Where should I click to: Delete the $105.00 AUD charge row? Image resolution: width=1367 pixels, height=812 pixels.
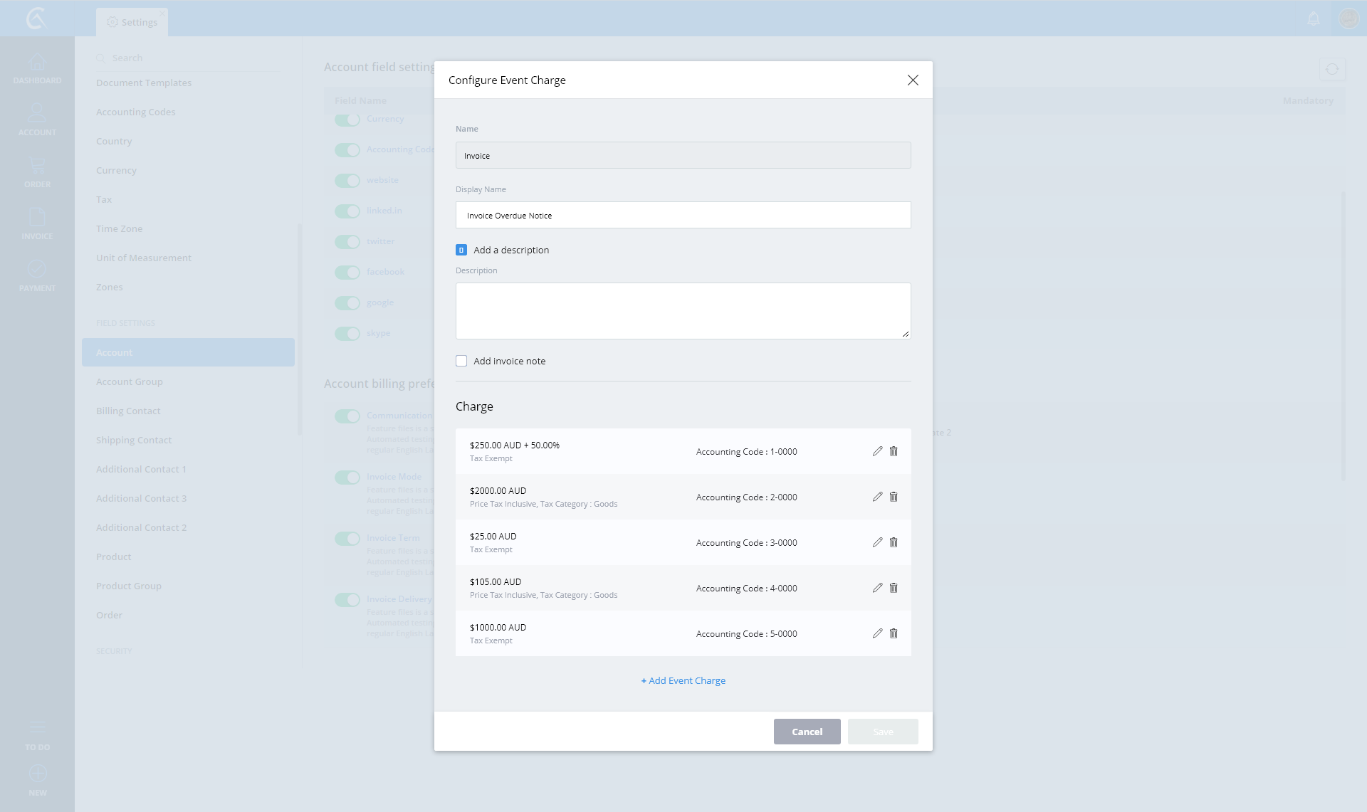894,588
